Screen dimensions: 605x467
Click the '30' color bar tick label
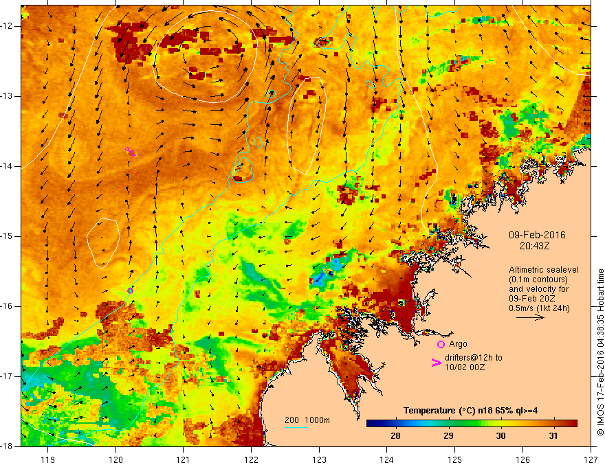[500, 436]
